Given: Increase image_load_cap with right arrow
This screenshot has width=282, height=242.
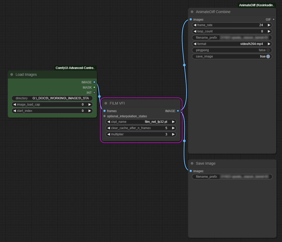Looking at the screenshot, I should [90, 105].
